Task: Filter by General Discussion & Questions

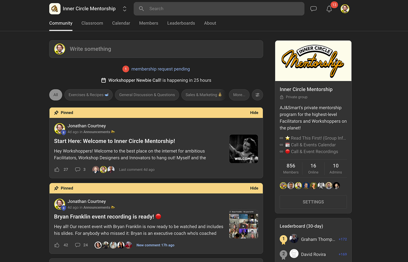Action: 147,95
